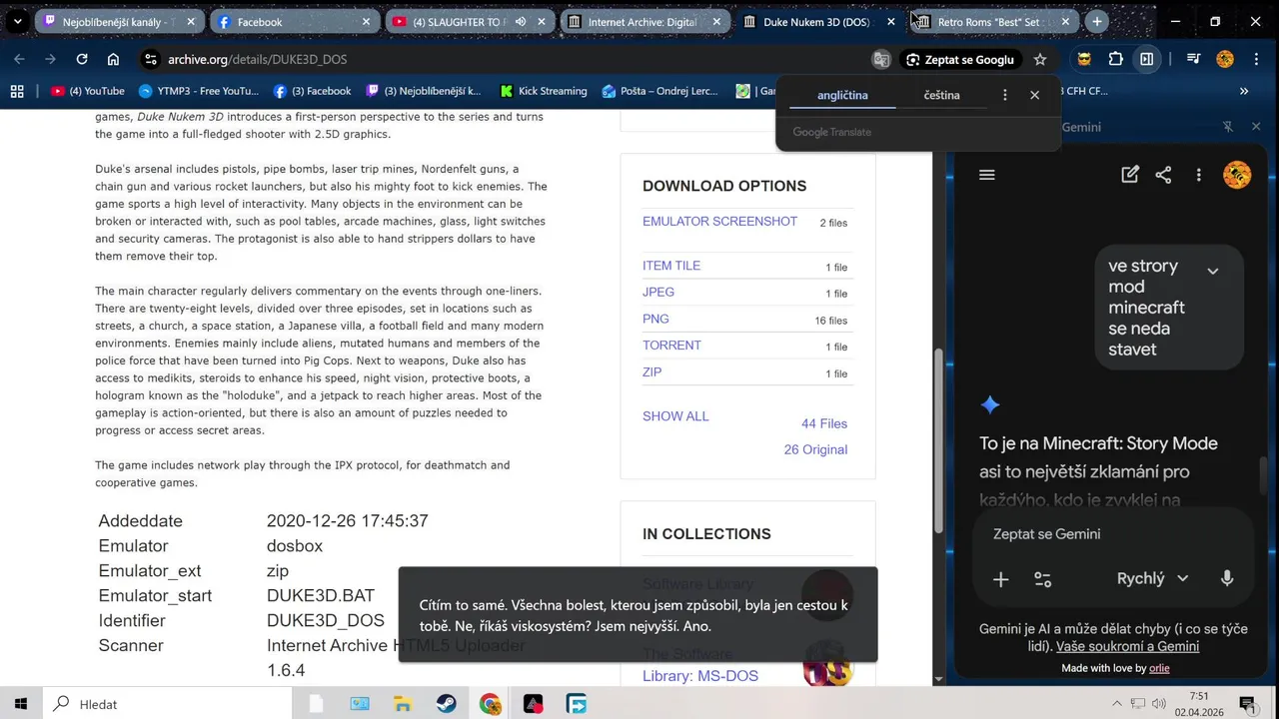Open PNG download files list

point(655,320)
